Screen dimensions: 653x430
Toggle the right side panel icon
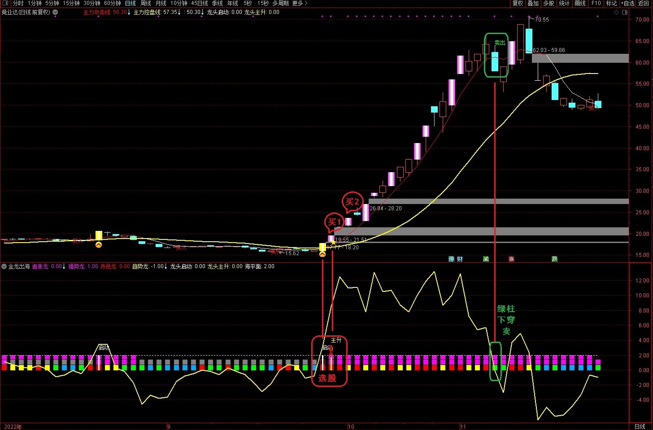click(624, 13)
